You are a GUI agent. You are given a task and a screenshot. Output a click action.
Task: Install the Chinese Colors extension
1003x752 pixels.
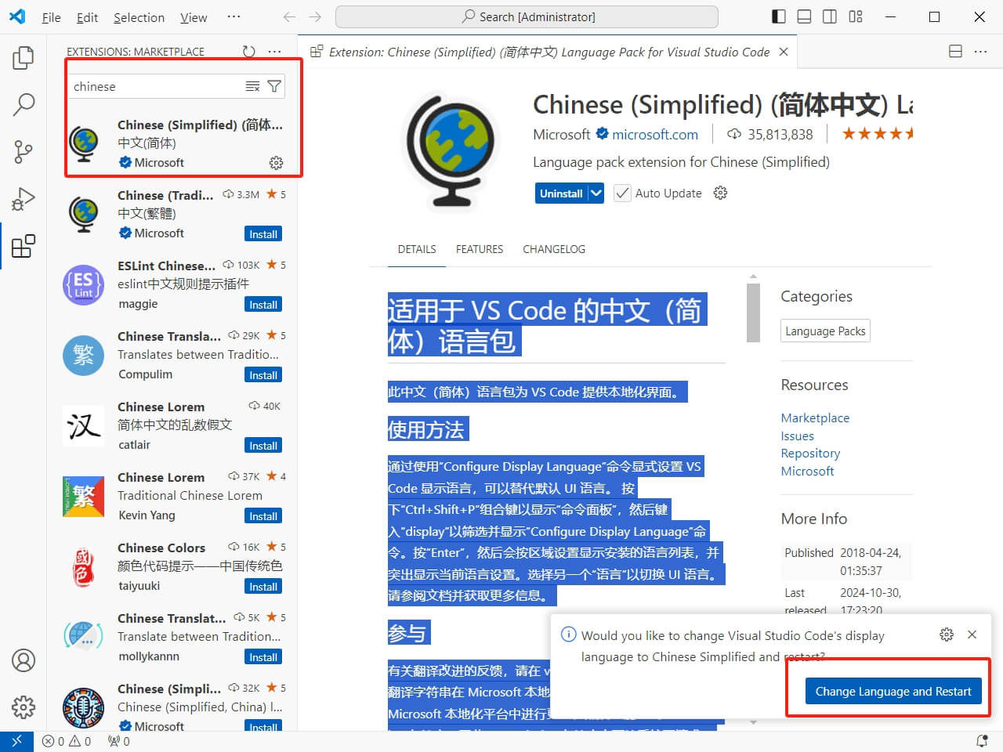pyautogui.click(x=263, y=587)
